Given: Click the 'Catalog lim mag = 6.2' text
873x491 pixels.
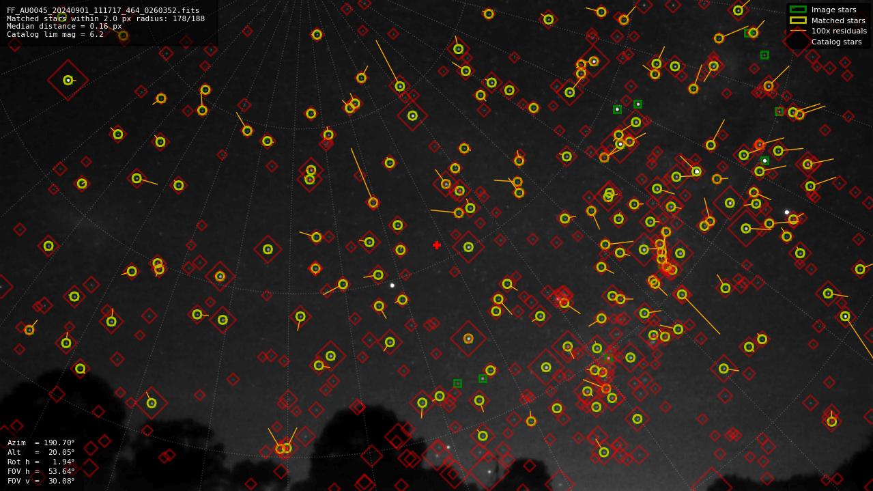Looking at the screenshot, I should click(x=55, y=34).
